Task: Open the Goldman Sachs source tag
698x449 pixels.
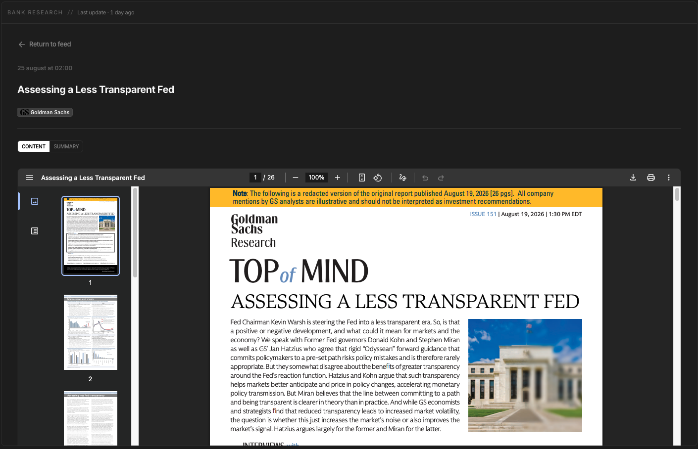Action: coord(45,112)
